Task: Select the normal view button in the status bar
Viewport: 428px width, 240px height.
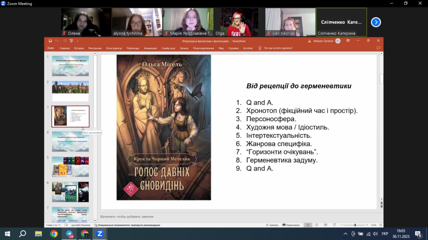Action: tap(308, 225)
